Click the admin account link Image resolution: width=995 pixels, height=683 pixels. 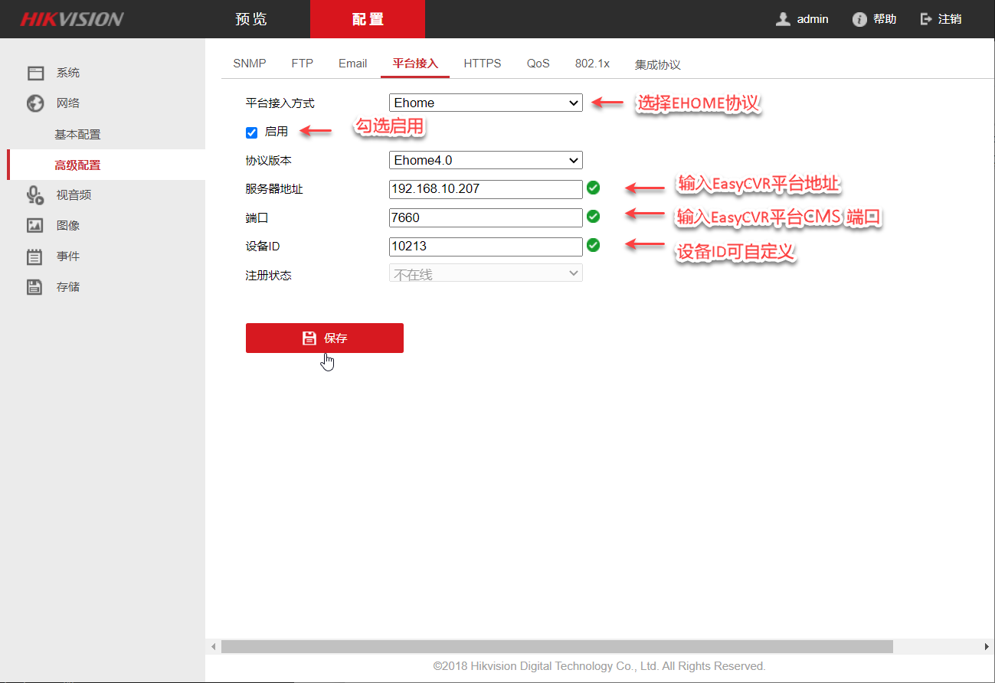click(813, 19)
